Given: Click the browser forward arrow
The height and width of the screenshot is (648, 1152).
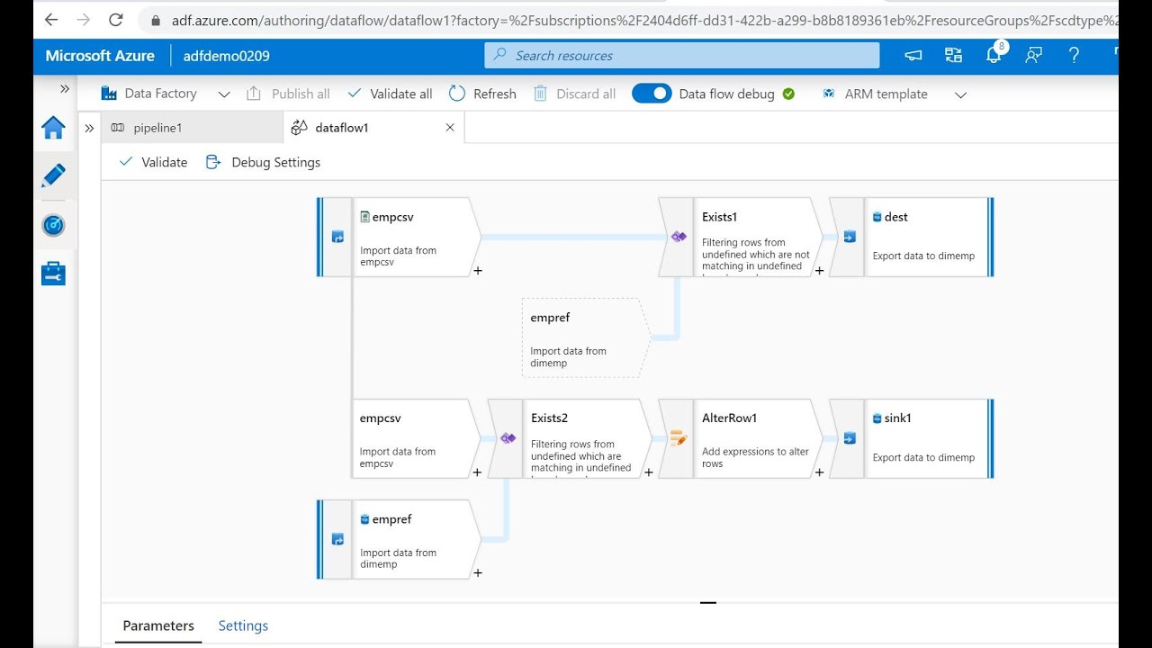Looking at the screenshot, I should (x=83, y=20).
